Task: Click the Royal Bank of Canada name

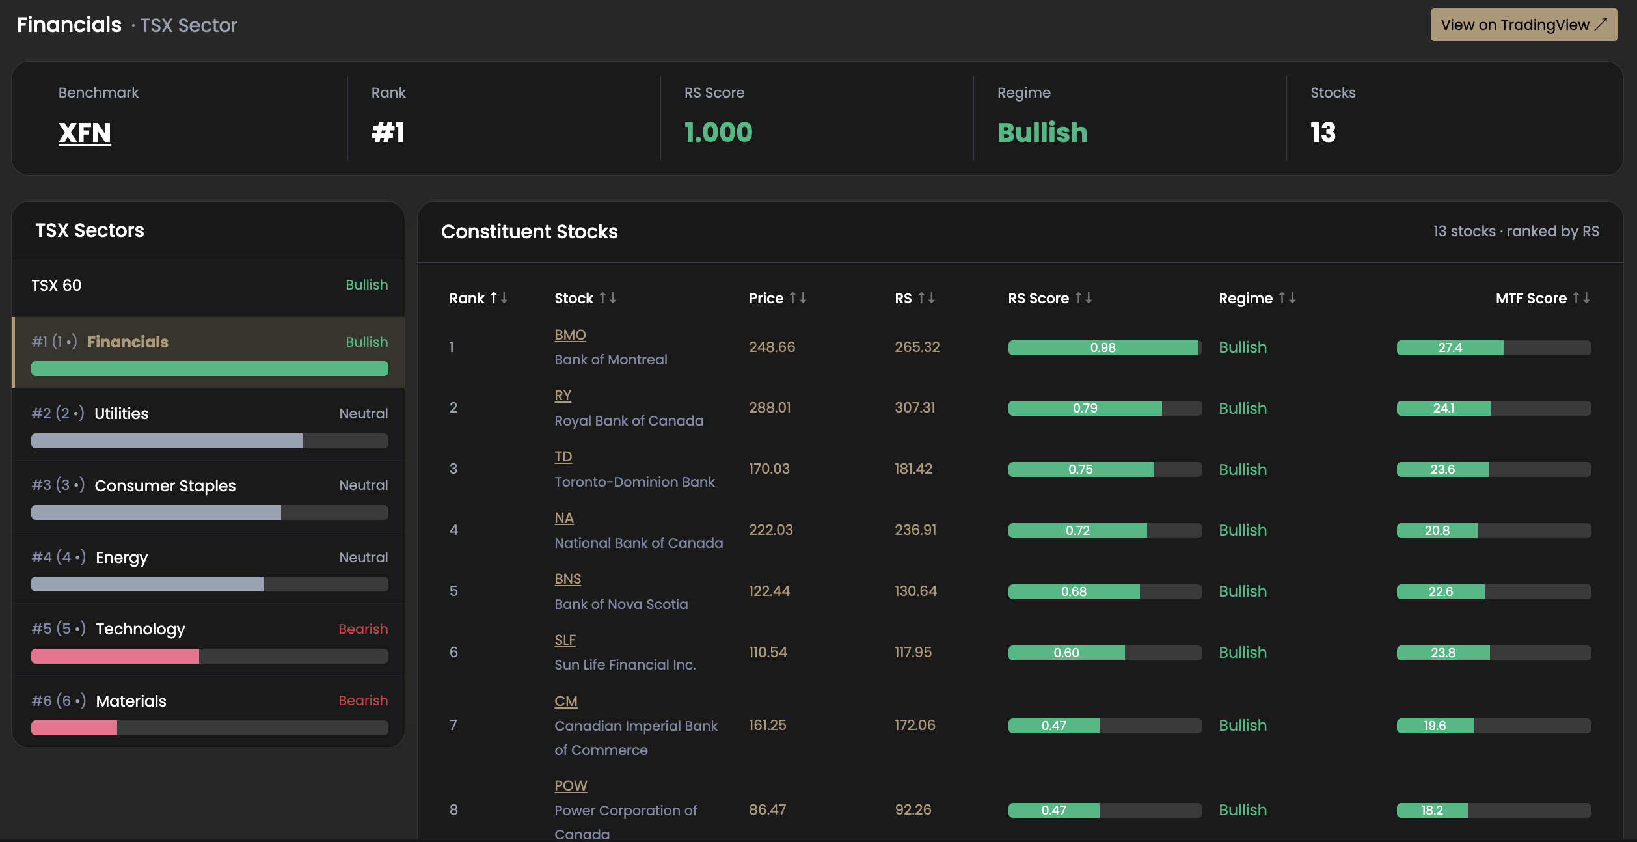Action: pos(629,421)
